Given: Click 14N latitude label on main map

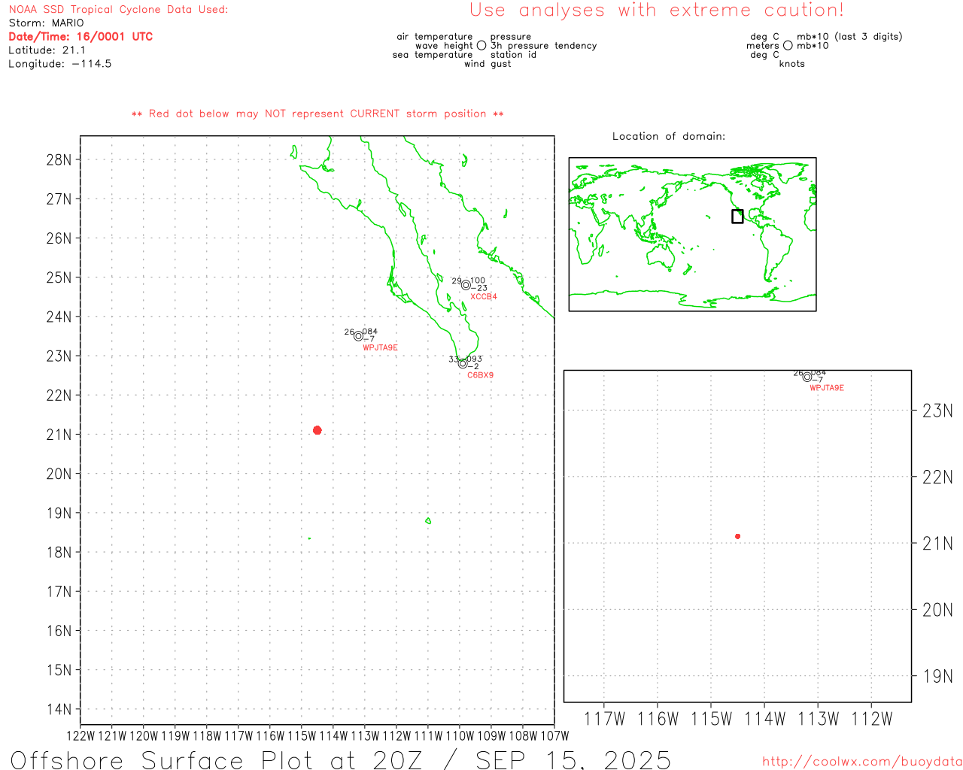Looking at the screenshot, I should click(59, 709).
